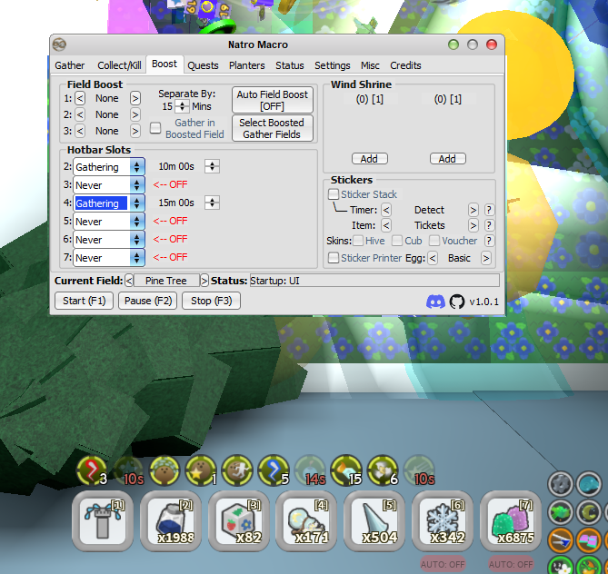Use item x171 in hotbar slot 4
Viewport: 608px width, 574px height.
306,521
